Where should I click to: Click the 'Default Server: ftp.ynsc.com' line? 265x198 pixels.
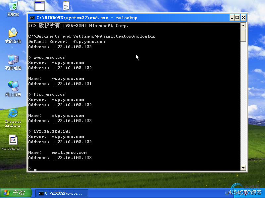(x=67, y=42)
